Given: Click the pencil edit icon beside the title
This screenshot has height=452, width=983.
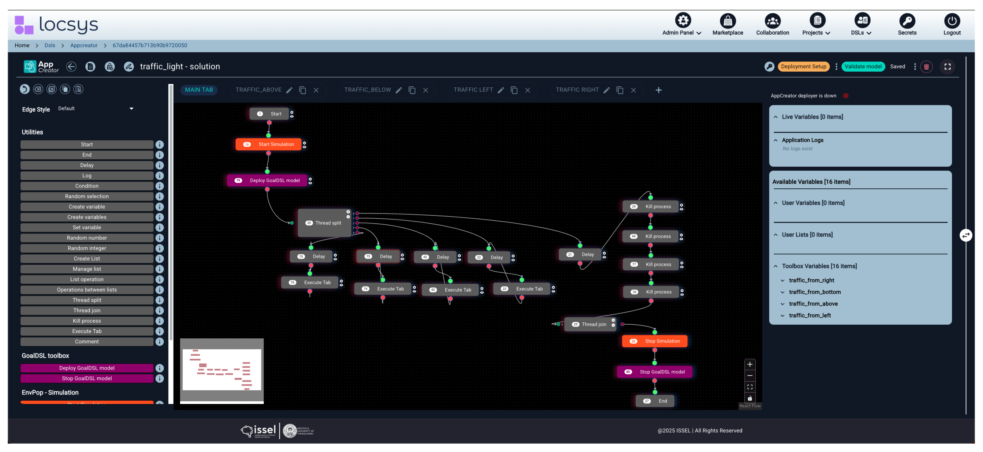Looking at the screenshot, I should tap(129, 66).
